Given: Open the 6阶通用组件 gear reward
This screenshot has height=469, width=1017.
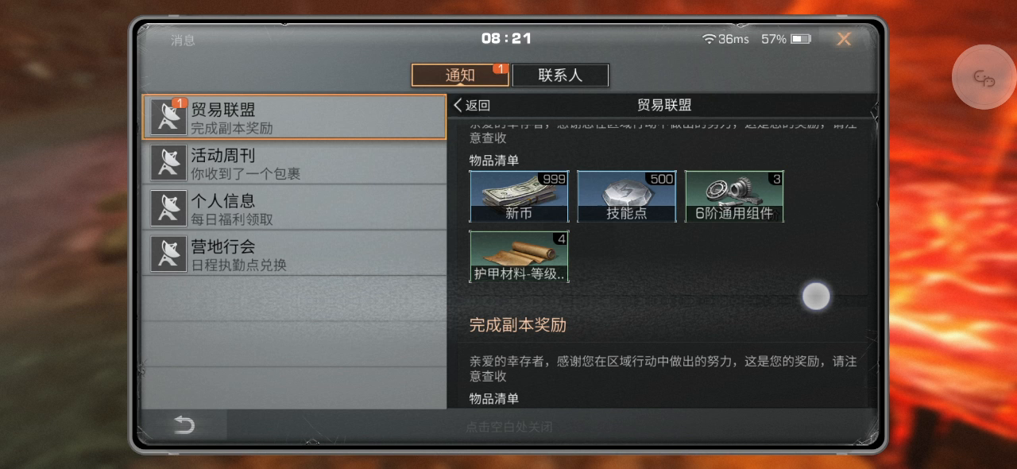Looking at the screenshot, I should [x=734, y=196].
